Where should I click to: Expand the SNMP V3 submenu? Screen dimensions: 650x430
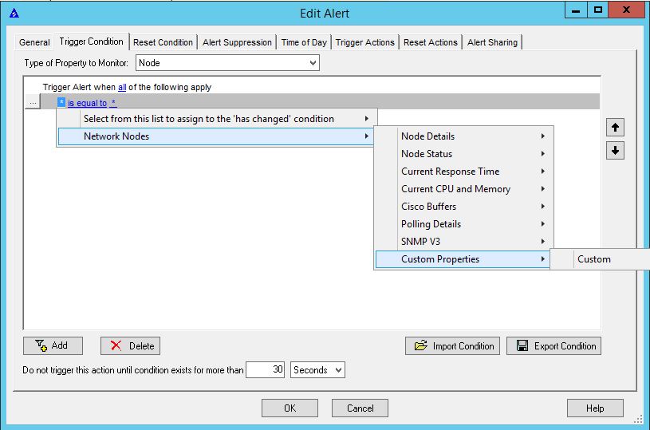coord(464,242)
